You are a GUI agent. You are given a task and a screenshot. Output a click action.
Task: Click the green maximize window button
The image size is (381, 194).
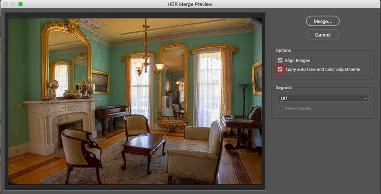[x=20, y=4]
